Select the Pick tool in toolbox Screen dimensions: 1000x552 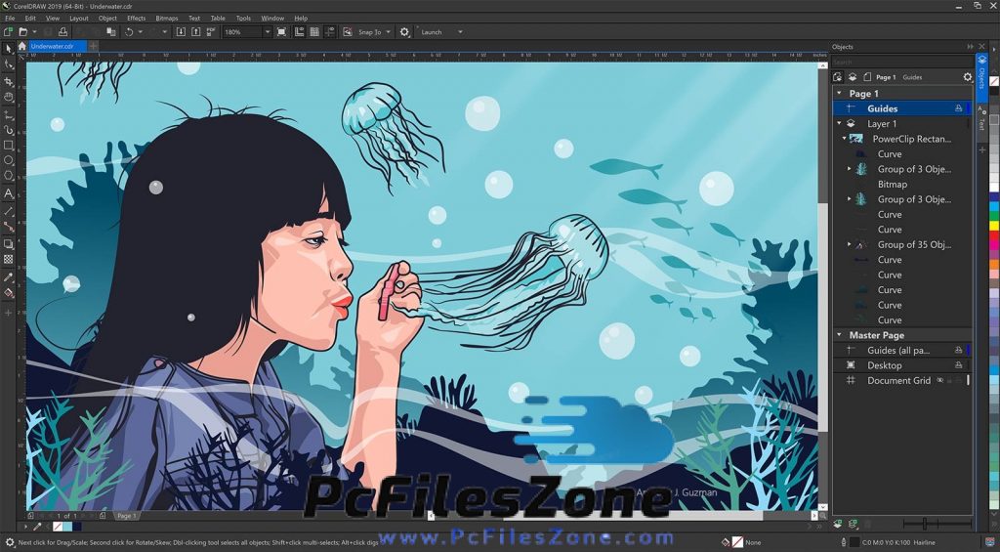coord(9,48)
